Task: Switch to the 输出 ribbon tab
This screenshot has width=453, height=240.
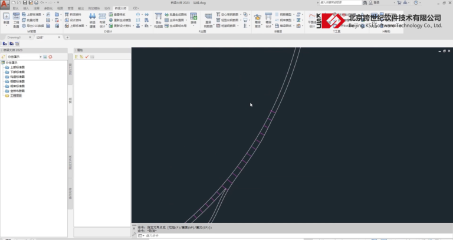Action: click(81, 8)
